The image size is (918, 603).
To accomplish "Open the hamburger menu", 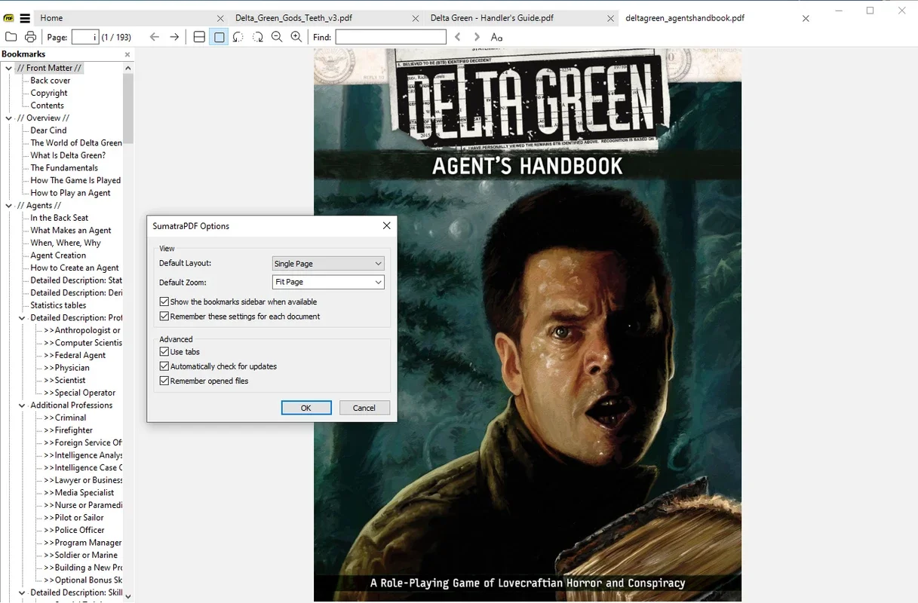I will coord(25,18).
